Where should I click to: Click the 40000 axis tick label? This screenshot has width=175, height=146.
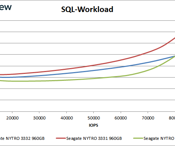pyautogui.click(x=67, y=118)
